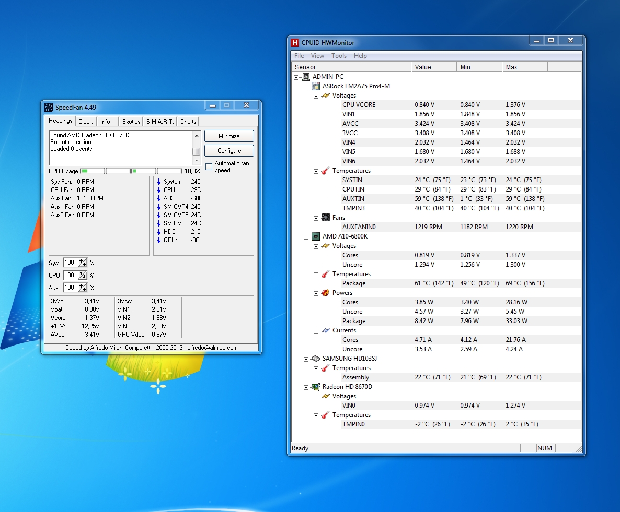Collapse the AMD A10-6800K node

(x=306, y=237)
